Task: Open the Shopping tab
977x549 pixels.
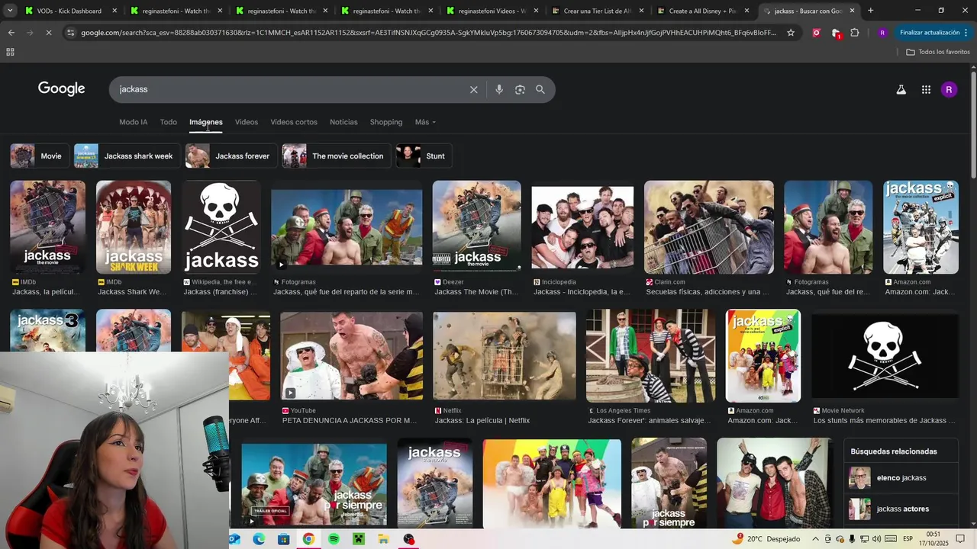Action: pyautogui.click(x=386, y=122)
